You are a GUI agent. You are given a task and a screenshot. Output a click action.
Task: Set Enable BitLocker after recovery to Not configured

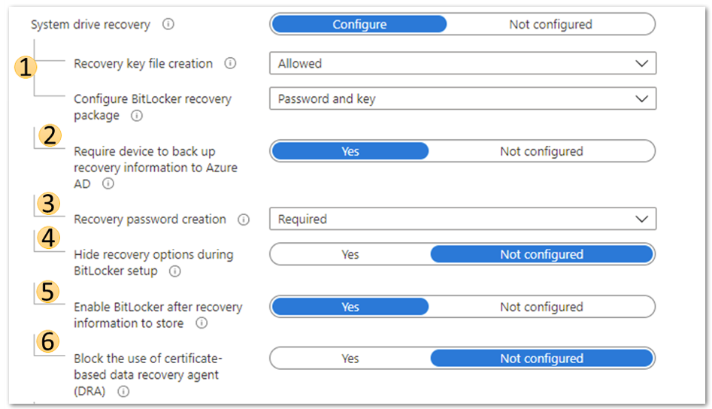tap(541, 307)
